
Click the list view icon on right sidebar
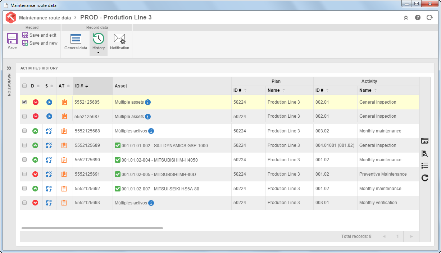click(x=425, y=166)
